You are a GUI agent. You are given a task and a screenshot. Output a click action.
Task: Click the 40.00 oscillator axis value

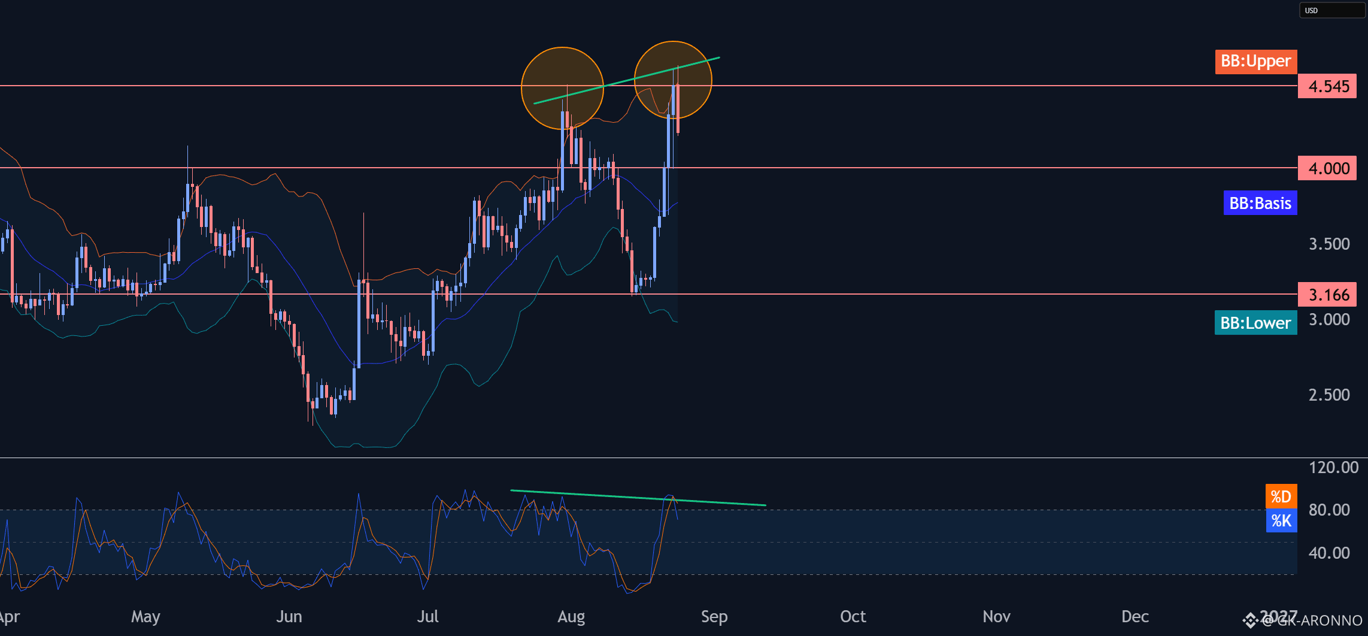point(1329,553)
